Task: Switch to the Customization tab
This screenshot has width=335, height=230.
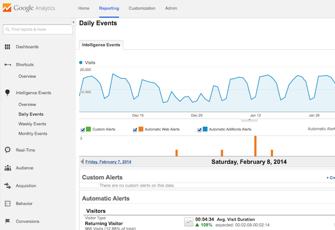Action: coord(142,9)
